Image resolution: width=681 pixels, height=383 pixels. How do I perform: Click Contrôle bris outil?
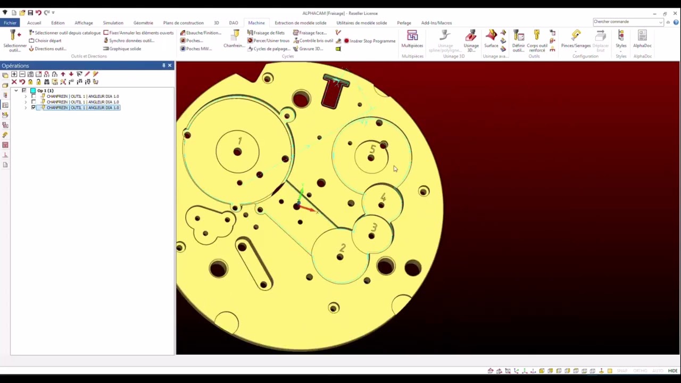tap(313, 41)
